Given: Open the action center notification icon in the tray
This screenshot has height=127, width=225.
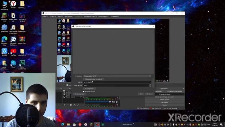Looking at the screenshot, I should 221,125.
